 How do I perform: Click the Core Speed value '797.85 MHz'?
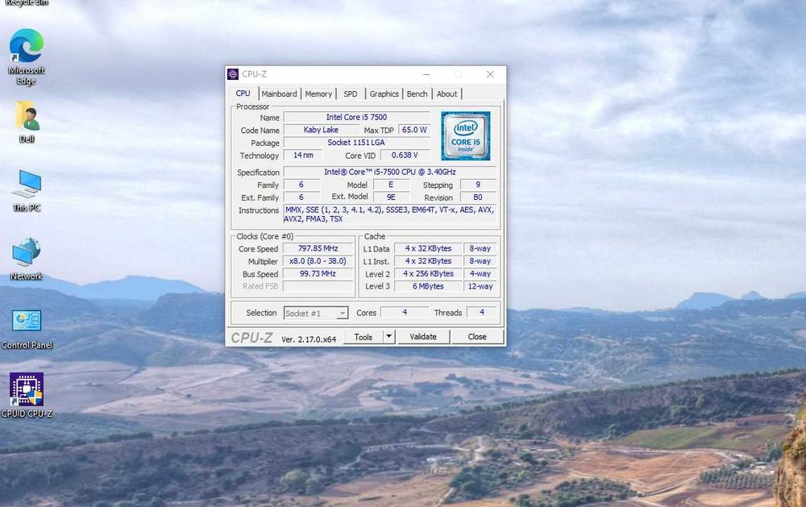[318, 248]
